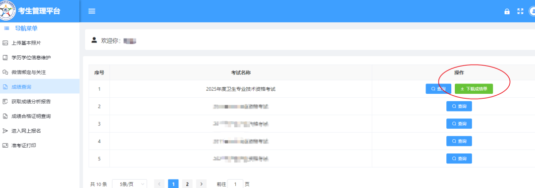Screen dimensions: 535x188
Task: Click the green 下载成绩单 button
Action: tap(474, 89)
